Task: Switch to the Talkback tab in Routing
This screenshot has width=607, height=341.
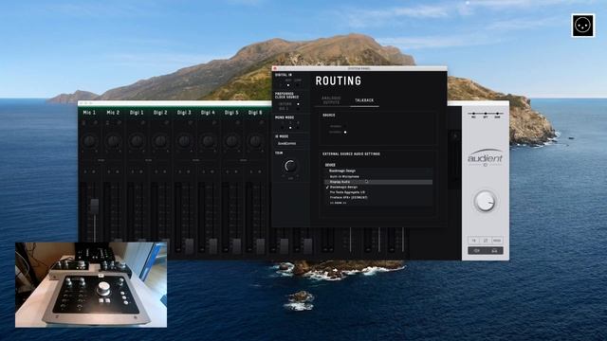Action: coord(364,100)
